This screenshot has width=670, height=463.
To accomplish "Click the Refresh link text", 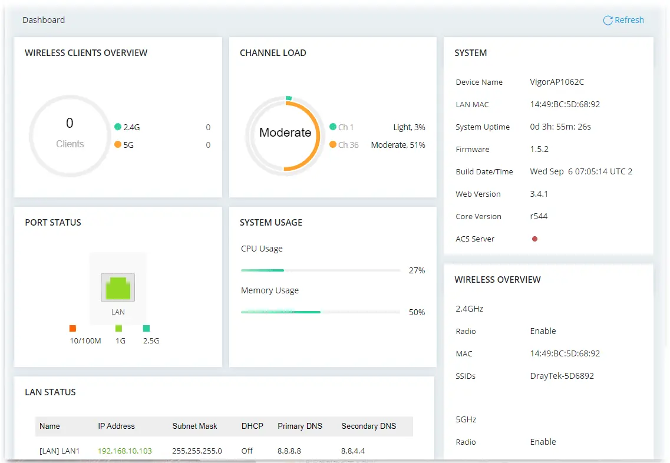I will 629,20.
